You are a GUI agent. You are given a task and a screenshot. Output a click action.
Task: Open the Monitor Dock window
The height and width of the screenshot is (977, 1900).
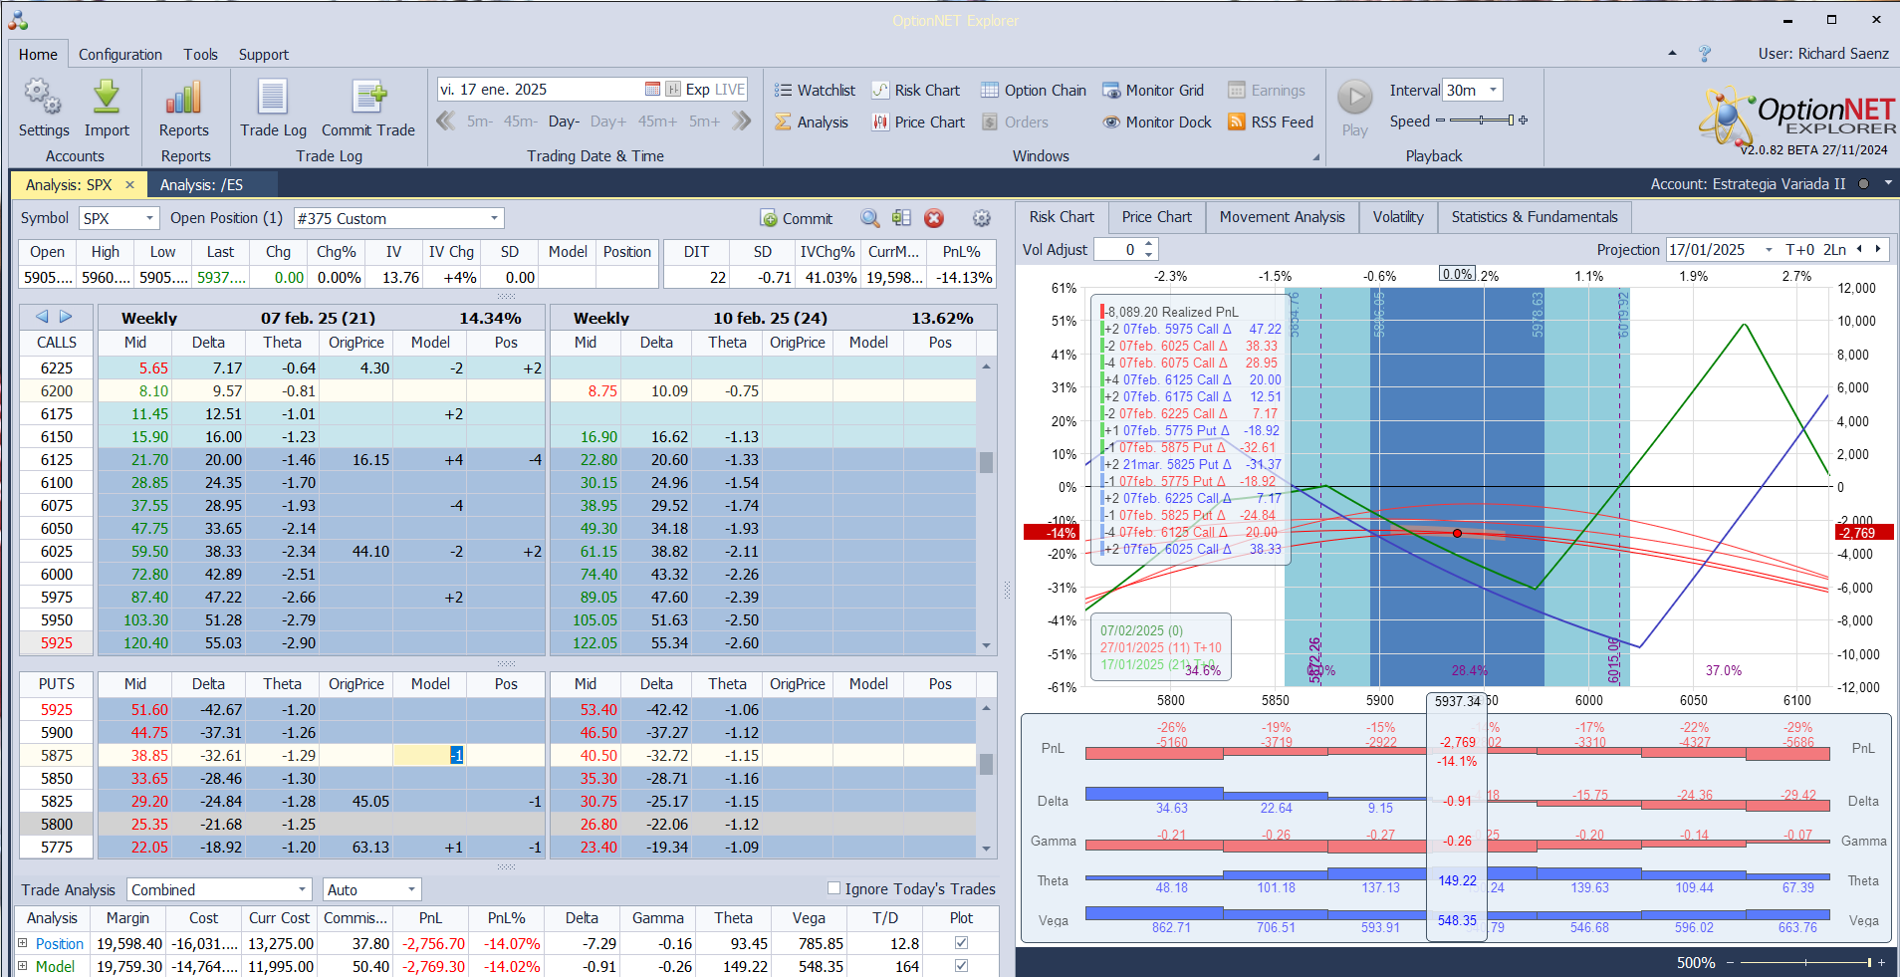point(1157,122)
